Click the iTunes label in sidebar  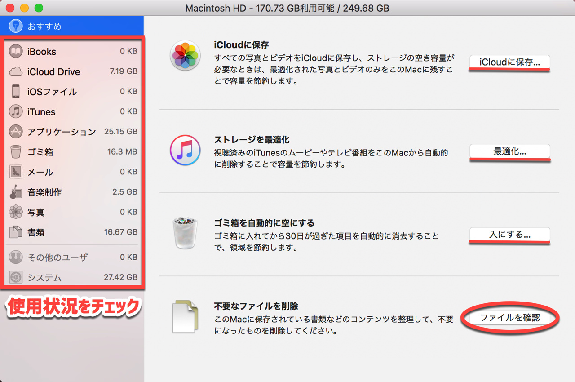(x=41, y=111)
